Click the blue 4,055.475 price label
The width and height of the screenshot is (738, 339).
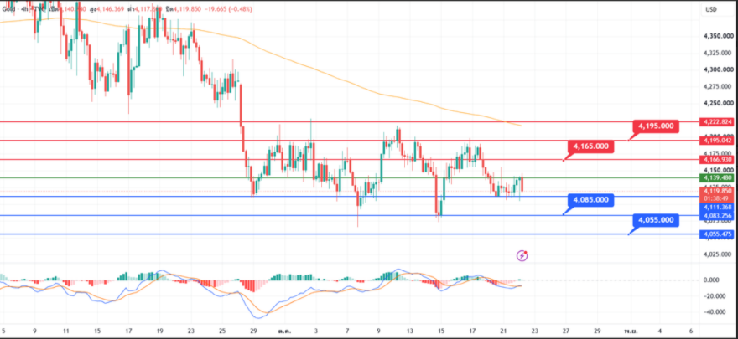click(716, 234)
